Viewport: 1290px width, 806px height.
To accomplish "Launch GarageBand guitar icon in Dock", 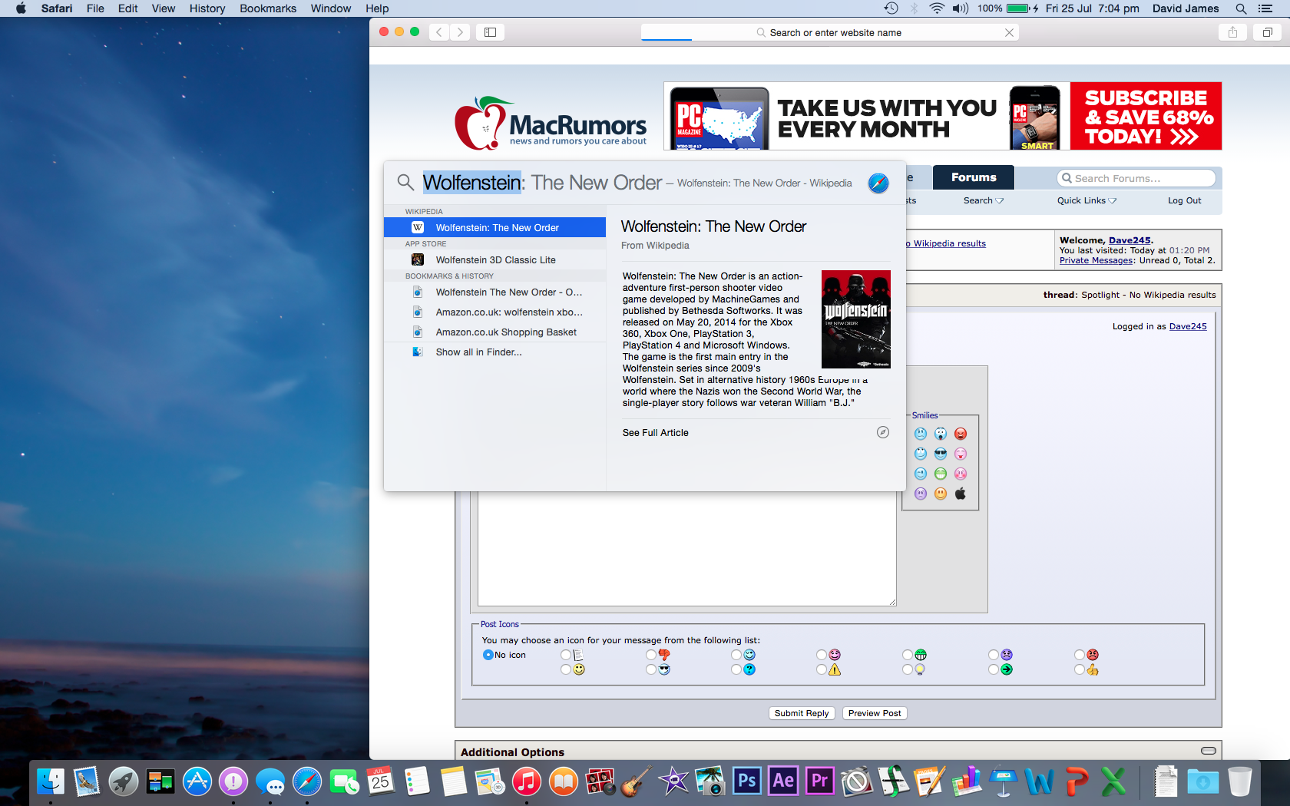I will click(x=637, y=781).
